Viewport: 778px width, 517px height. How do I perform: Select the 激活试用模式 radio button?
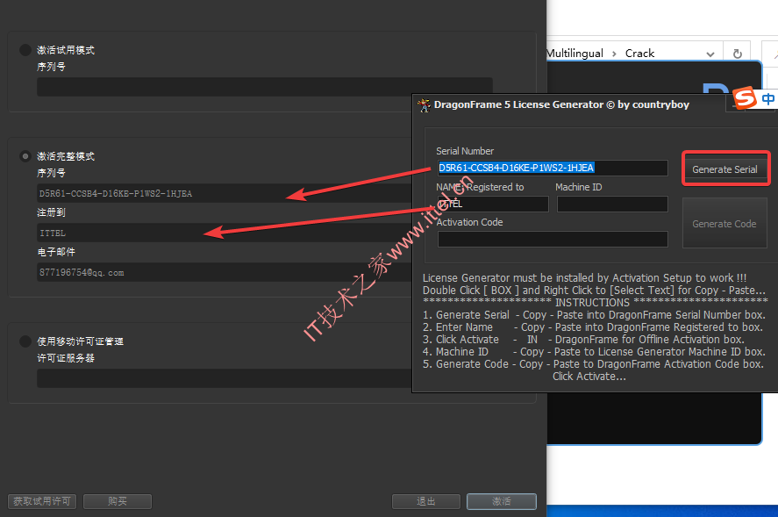click(x=25, y=50)
